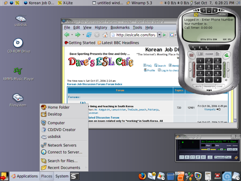Open the Google search engine dropdown
The width and height of the screenshot is (241, 181).
click(173, 35)
